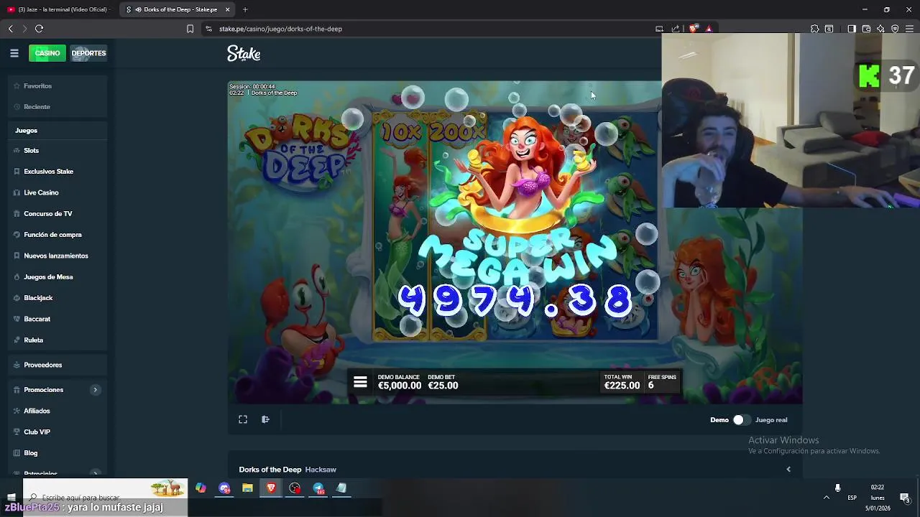Go back in browser history

tap(10, 29)
